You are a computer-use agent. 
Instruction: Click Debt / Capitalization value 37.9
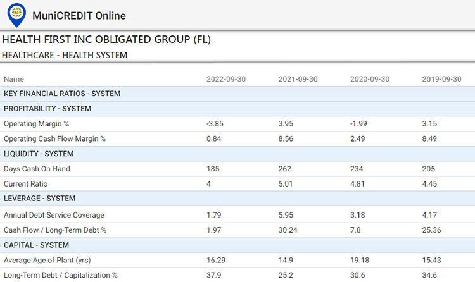coord(214,275)
